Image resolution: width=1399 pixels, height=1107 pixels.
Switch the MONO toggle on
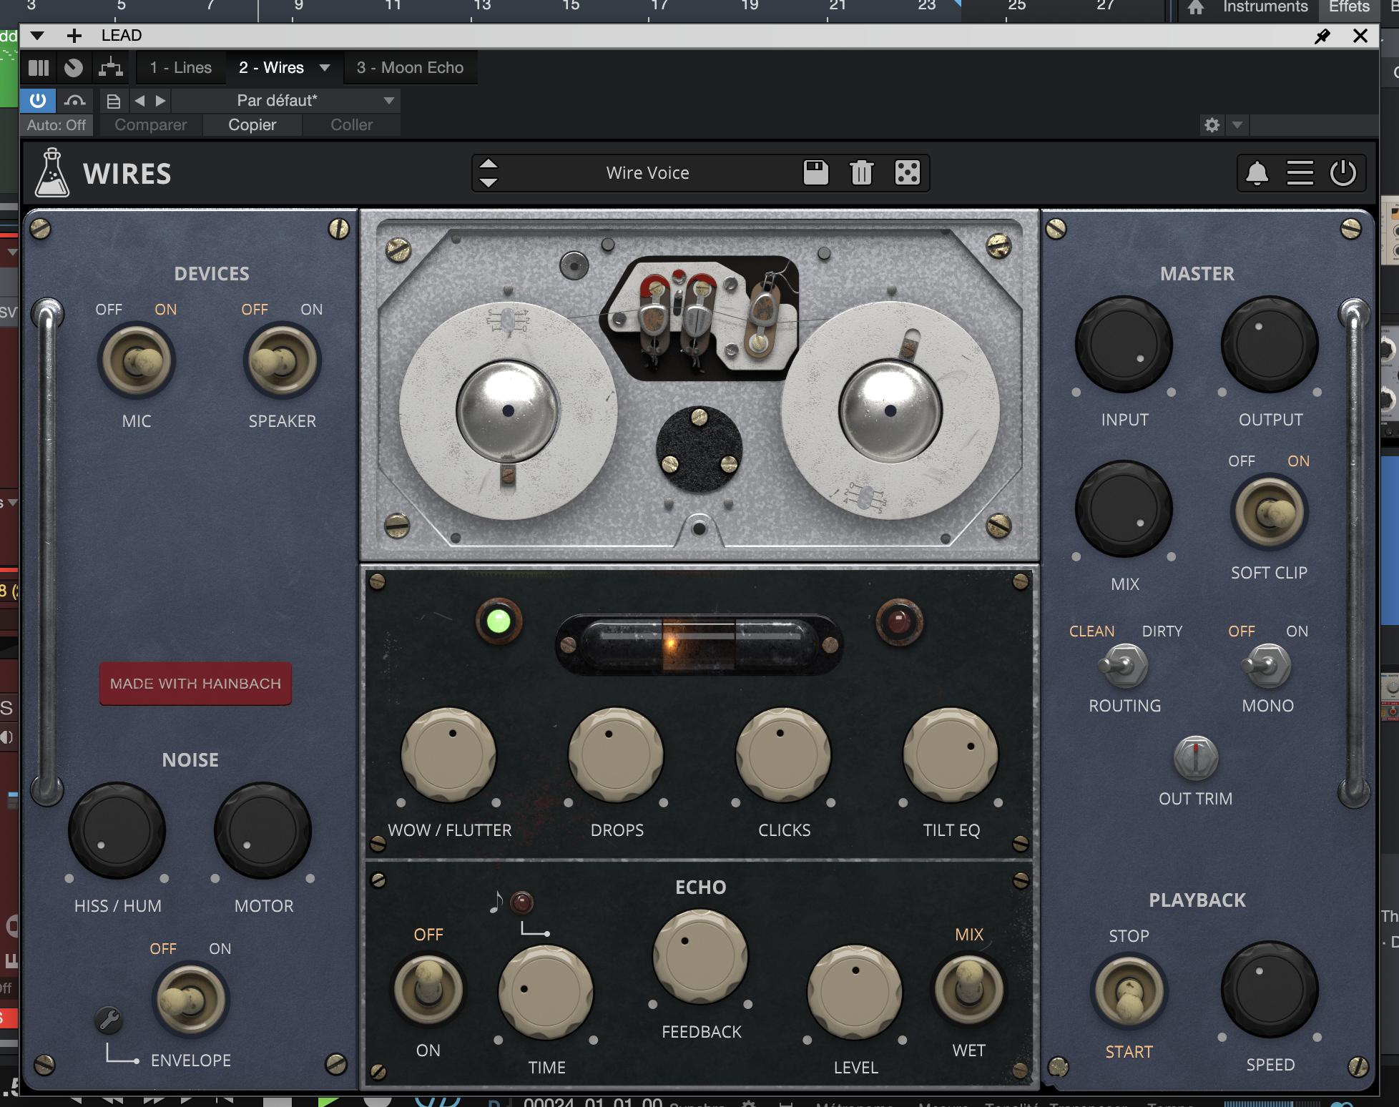(1267, 665)
